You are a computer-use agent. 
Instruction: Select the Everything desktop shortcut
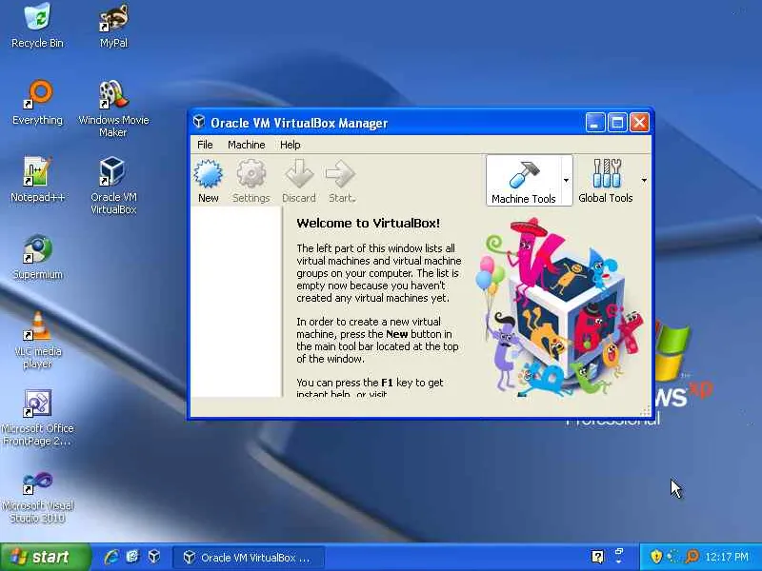pyautogui.click(x=37, y=103)
